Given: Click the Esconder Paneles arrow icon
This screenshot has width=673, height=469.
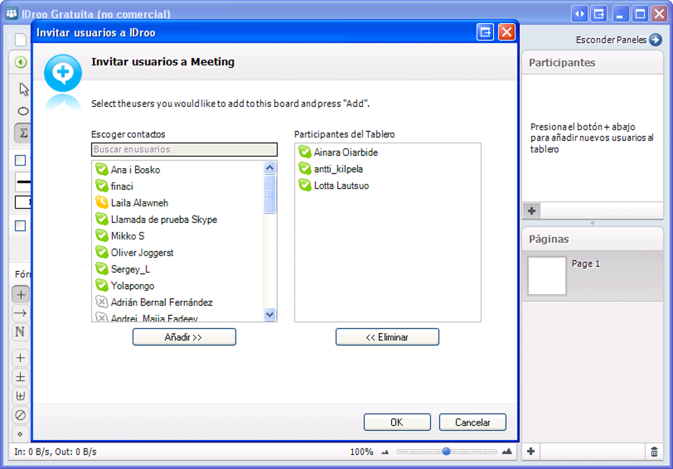Looking at the screenshot, I should [655, 40].
